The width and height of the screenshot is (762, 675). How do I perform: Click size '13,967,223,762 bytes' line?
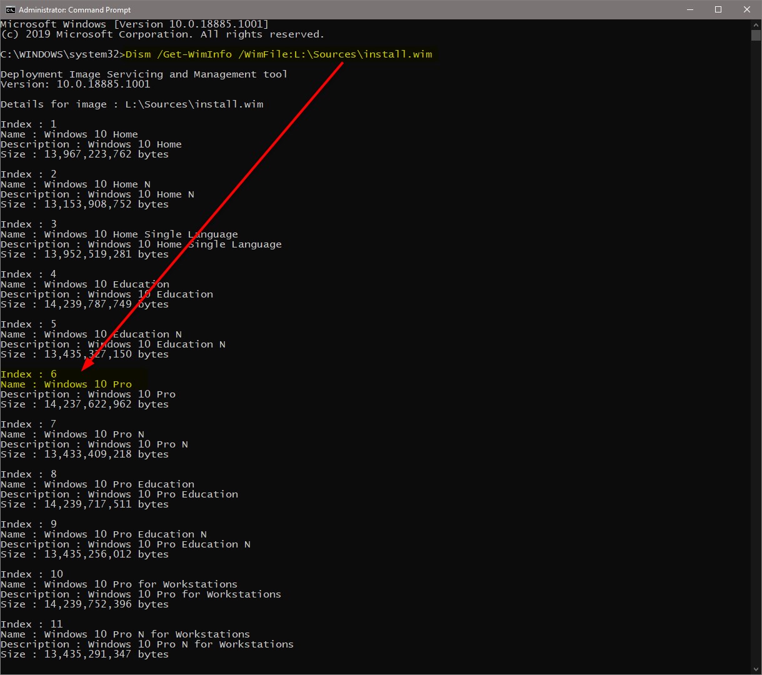click(x=84, y=154)
